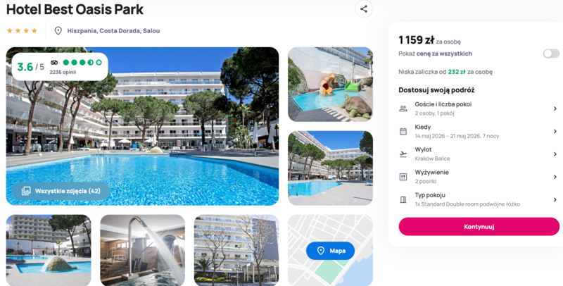Open the kids pool slide thumbnail
563x286 pixels.
click(330, 85)
